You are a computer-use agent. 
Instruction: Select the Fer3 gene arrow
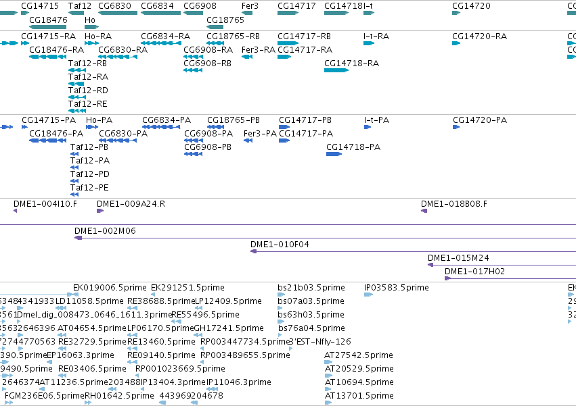coord(247,13)
